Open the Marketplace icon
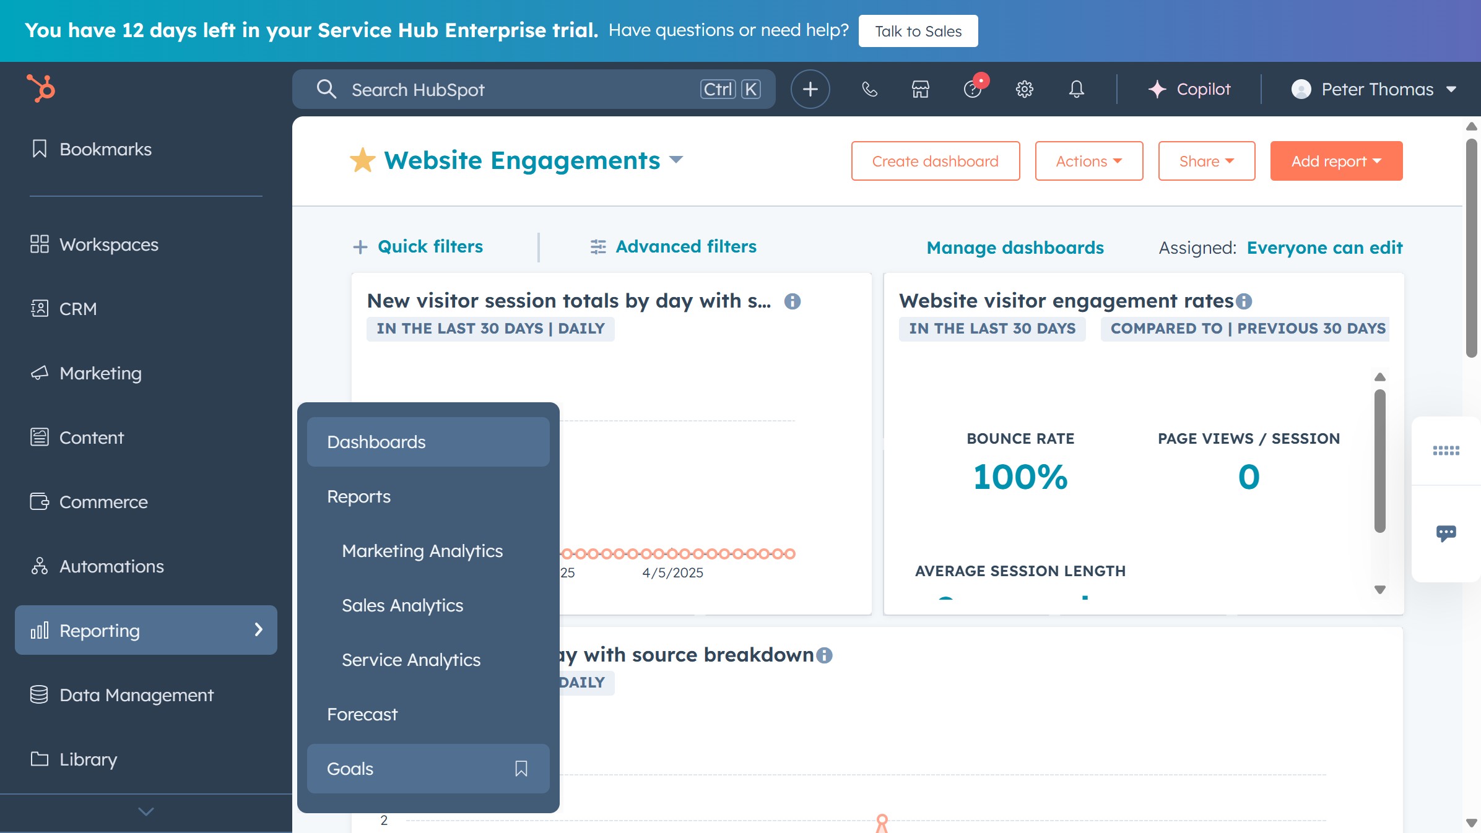Viewport: 1481px width, 833px height. click(x=921, y=89)
